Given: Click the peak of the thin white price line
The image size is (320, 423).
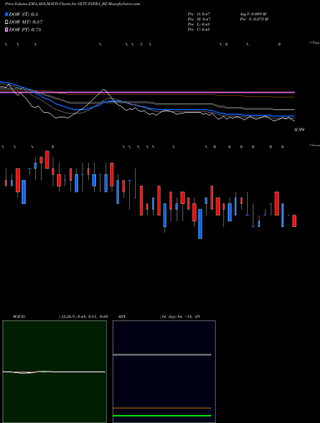Looking at the screenshot, I should tap(104, 90).
